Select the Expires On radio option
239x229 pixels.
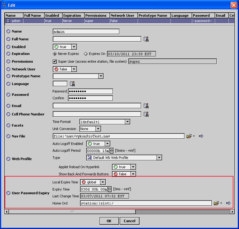tap(86, 54)
